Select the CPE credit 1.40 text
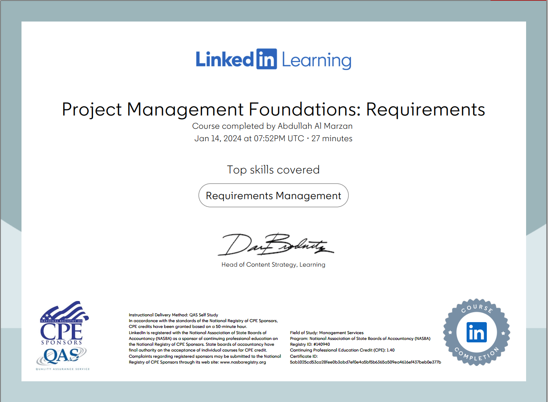Image resolution: width=548 pixels, height=402 pixels. 343,350
